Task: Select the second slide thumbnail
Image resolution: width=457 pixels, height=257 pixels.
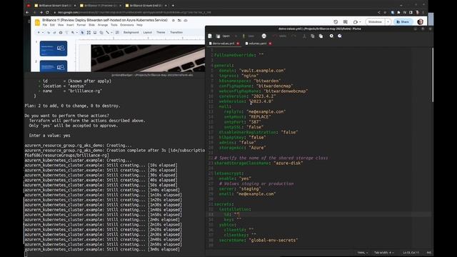Action: [x=54, y=66]
